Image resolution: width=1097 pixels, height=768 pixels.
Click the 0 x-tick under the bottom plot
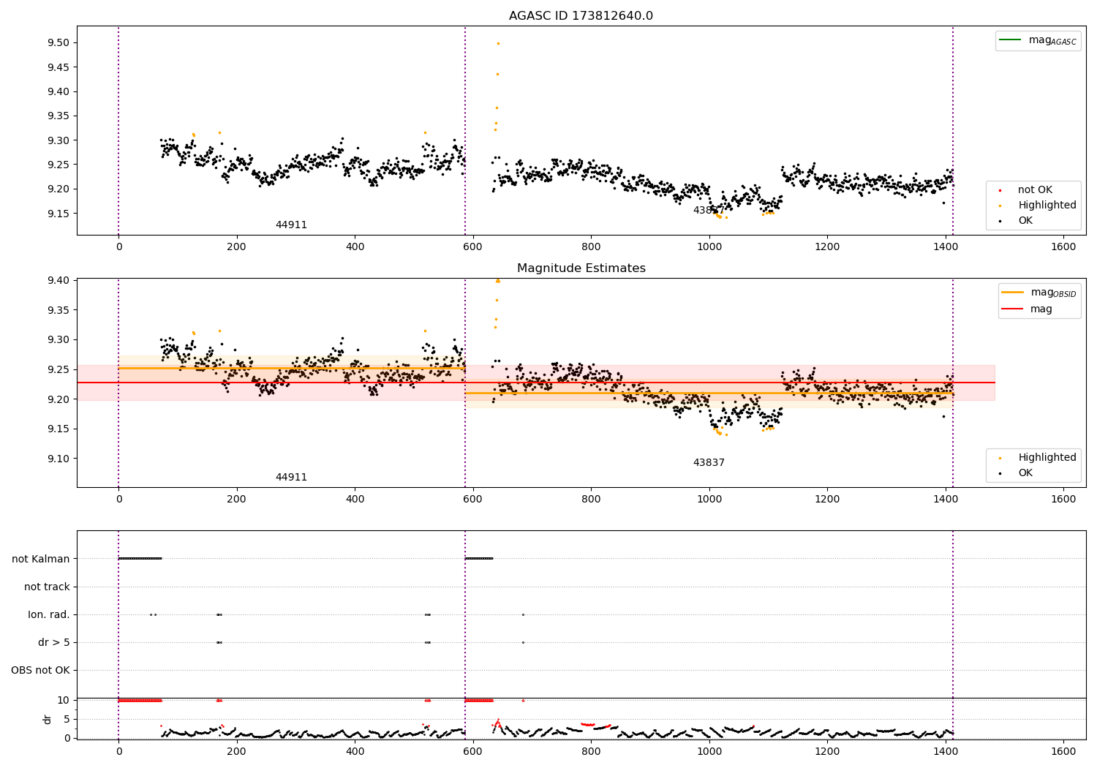(118, 751)
